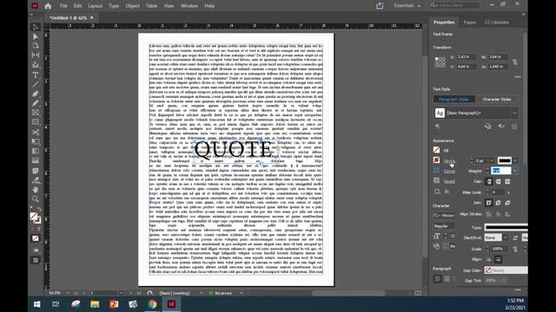Screen dimensions: 556x312
Task: Click the Stroke label link
Action: pyautogui.click(x=449, y=161)
